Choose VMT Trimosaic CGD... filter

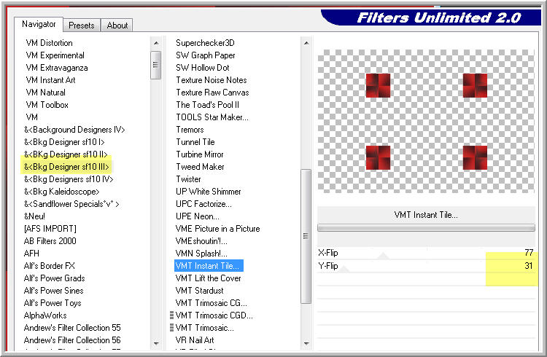click(214, 315)
